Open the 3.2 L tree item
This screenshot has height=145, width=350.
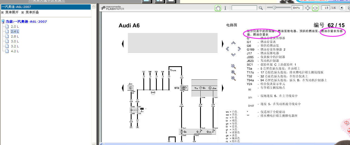coord(15,46)
